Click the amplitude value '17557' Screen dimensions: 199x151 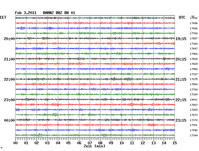pyautogui.click(x=194, y=39)
